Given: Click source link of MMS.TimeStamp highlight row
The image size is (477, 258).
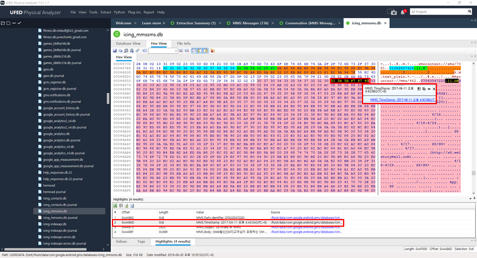Looking at the screenshot, I should tap(306, 223).
